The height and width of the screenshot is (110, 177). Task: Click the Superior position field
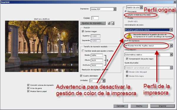[x=96, y=36]
